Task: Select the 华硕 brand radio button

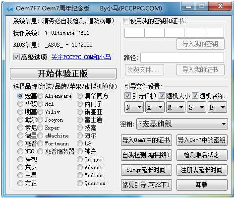Action: pos(20,104)
